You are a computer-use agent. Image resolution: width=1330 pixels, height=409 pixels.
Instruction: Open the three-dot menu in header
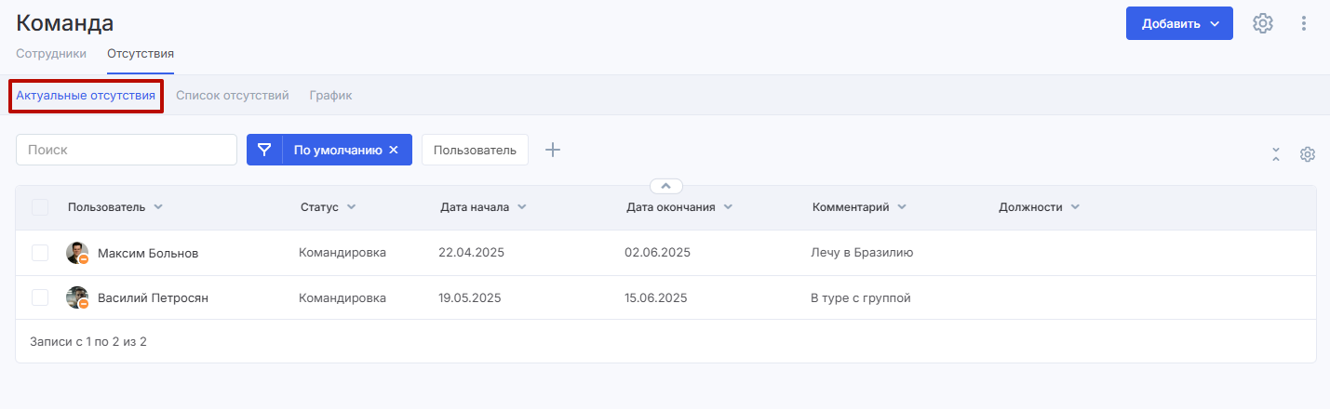[1304, 23]
